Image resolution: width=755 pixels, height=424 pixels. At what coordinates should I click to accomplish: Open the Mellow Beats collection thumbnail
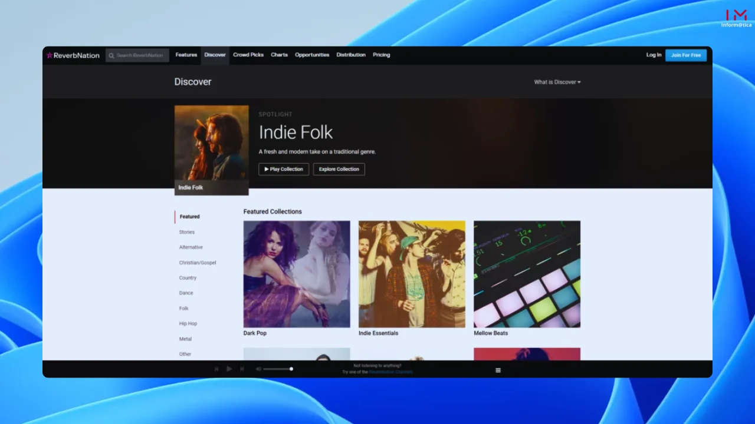(x=527, y=274)
